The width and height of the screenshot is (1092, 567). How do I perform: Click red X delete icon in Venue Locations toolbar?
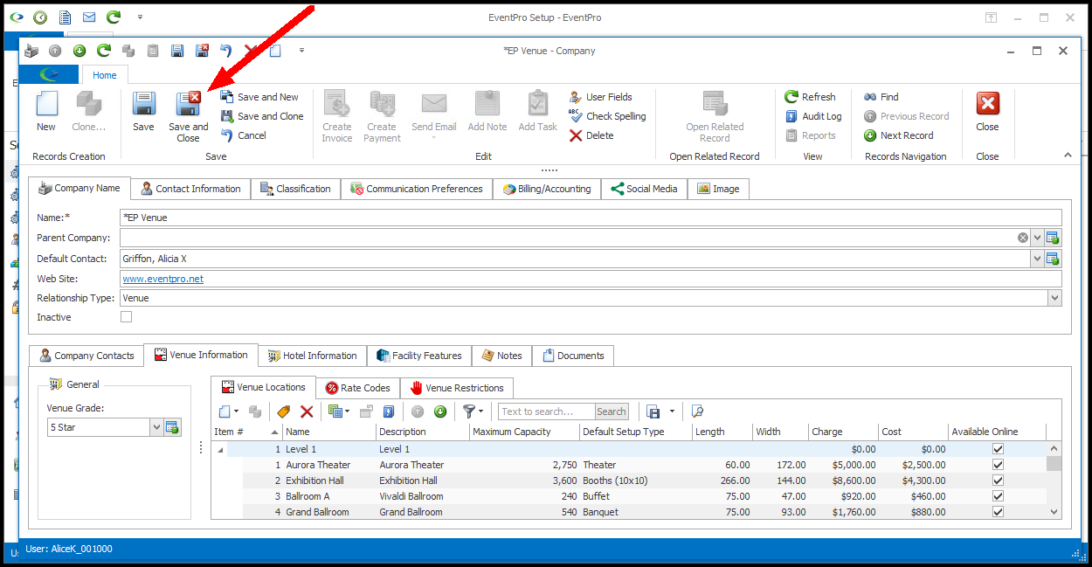point(307,411)
